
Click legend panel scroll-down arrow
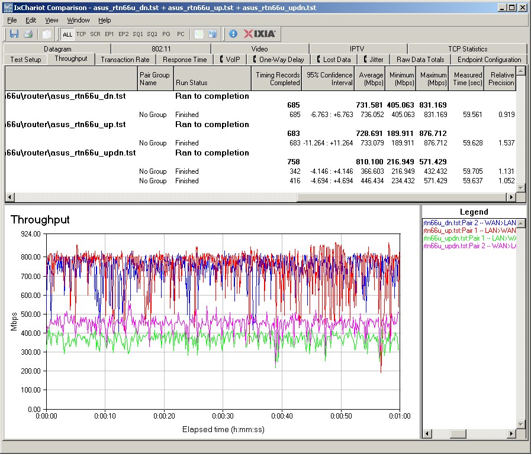521,424
